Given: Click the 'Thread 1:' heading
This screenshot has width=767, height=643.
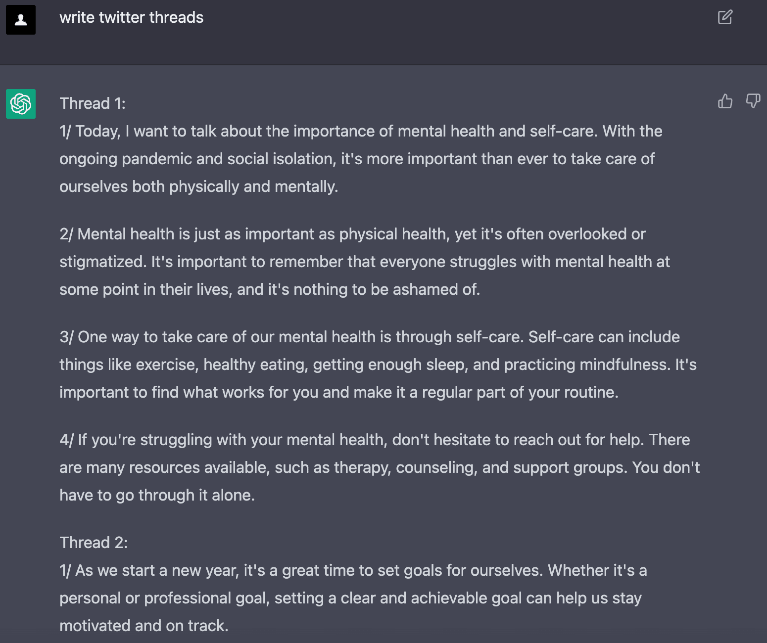Looking at the screenshot, I should pos(93,103).
